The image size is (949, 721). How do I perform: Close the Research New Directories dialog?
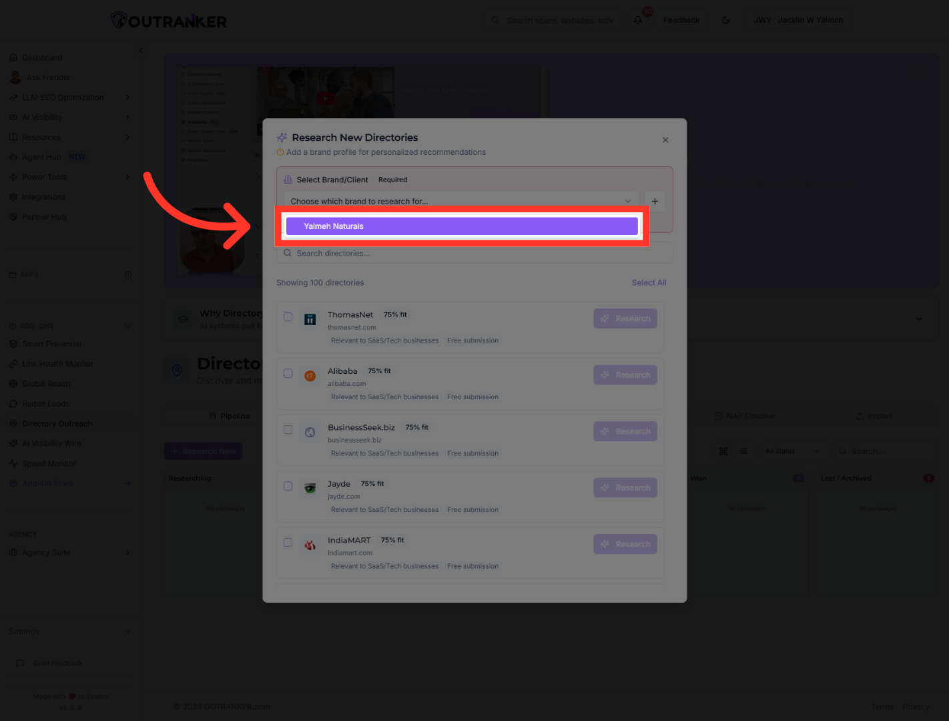[665, 140]
